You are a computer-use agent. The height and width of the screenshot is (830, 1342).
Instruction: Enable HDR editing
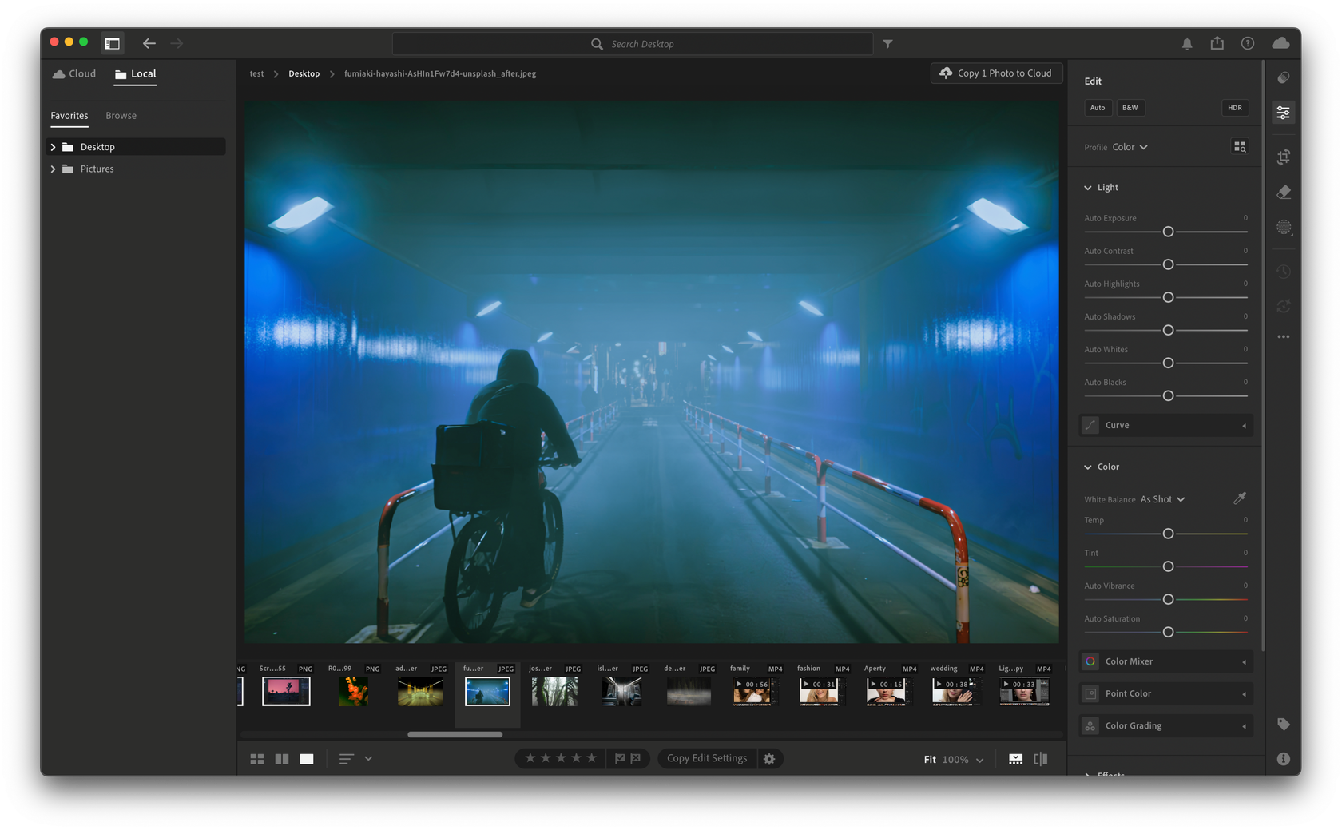coord(1234,107)
